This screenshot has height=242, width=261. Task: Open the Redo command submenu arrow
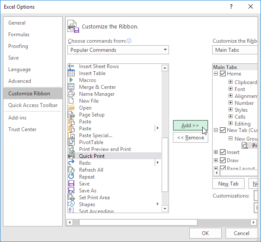coord(158,163)
